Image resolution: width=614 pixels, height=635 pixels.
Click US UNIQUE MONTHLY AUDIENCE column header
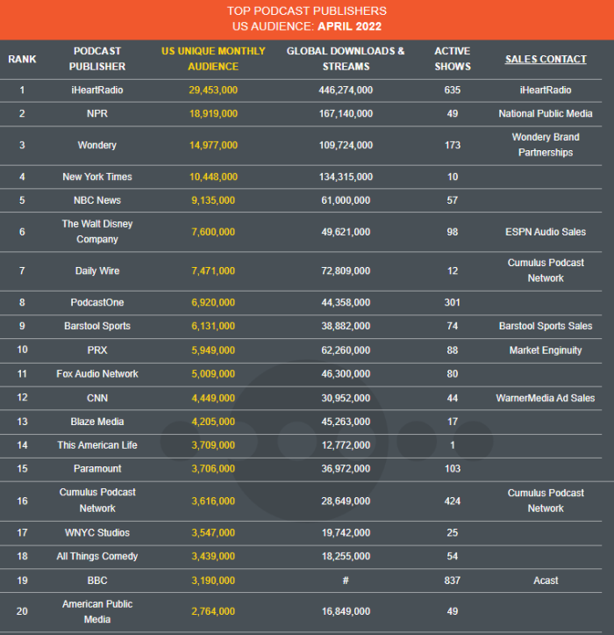coord(213,59)
